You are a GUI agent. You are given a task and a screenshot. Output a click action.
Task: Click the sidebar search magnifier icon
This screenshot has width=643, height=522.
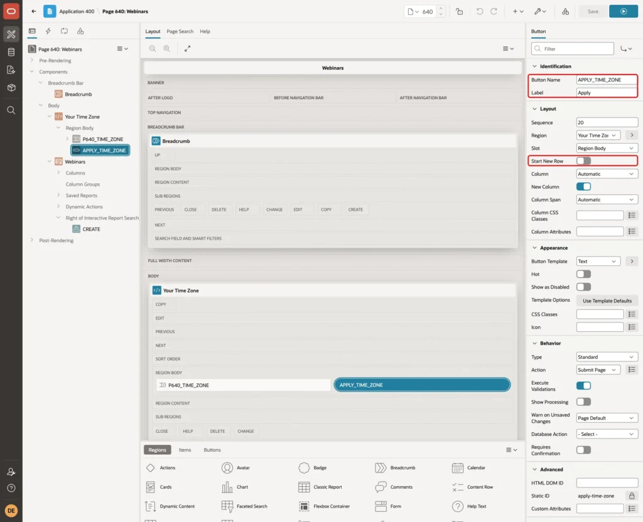coord(11,110)
